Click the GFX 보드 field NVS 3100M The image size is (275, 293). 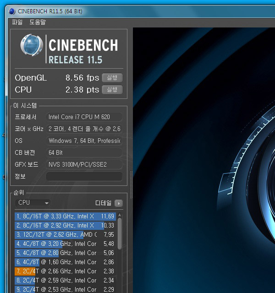(x=84, y=164)
